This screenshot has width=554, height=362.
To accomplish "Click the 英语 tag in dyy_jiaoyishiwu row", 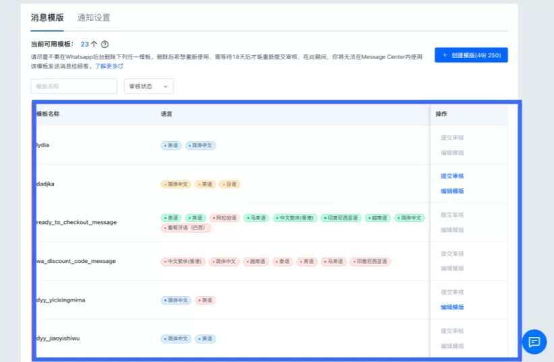I will pyautogui.click(x=206, y=338).
